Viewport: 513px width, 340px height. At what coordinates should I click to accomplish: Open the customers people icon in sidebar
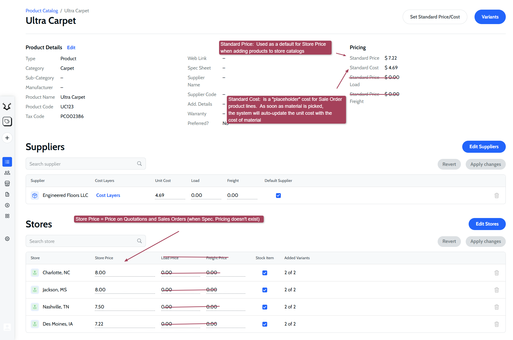pos(7,173)
